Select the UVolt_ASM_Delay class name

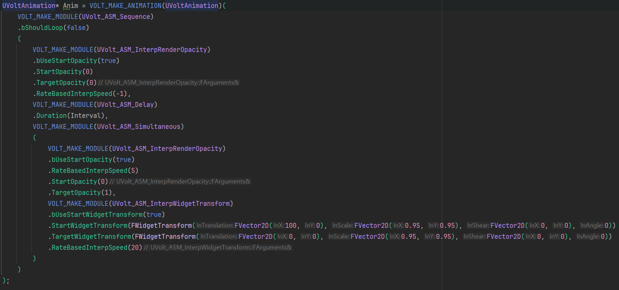[x=125, y=105]
